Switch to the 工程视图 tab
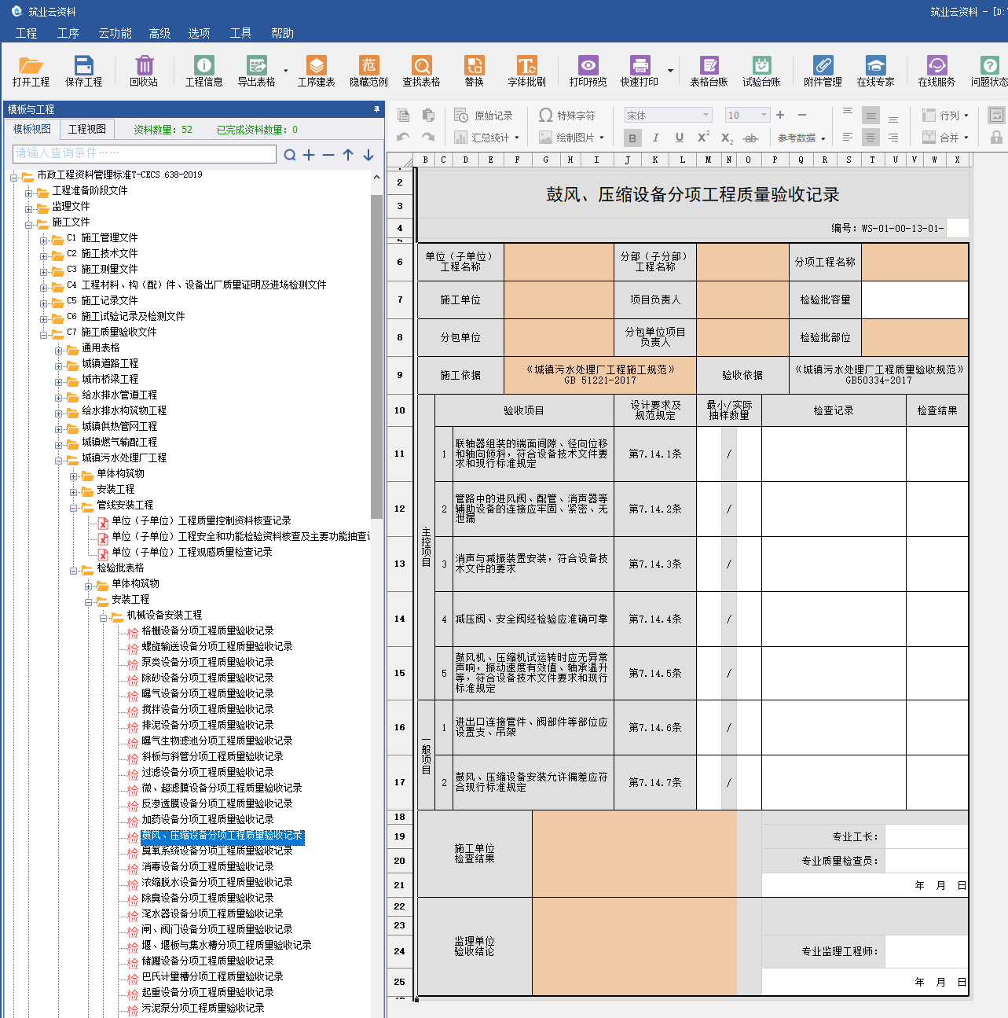Screen dimensions: 1008x1018 pos(86,129)
